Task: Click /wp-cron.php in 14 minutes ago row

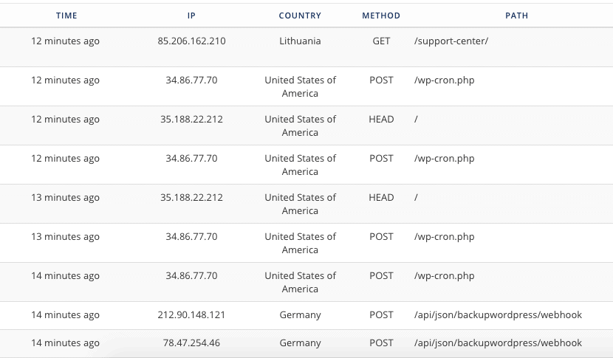Action: pos(444,276)
